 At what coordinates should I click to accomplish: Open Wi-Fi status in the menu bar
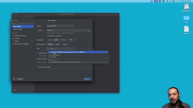pos(167,1)
